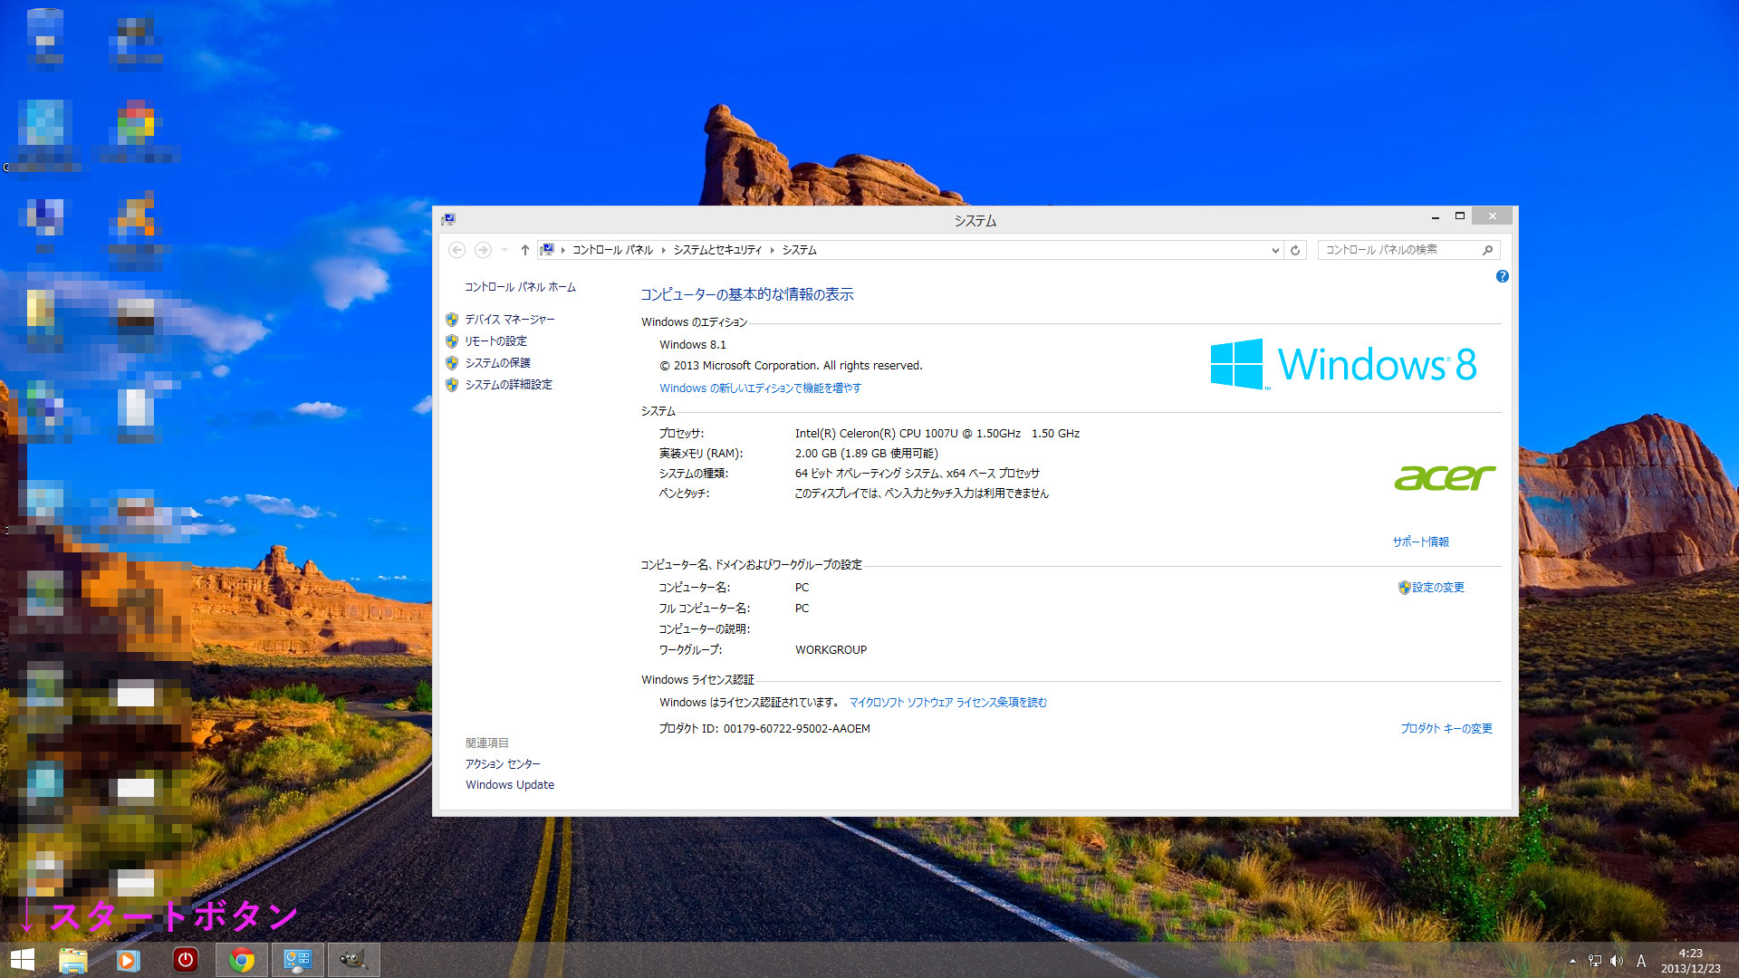
Task: Click the volume speaker tray icon
Action: [1617, 961]
